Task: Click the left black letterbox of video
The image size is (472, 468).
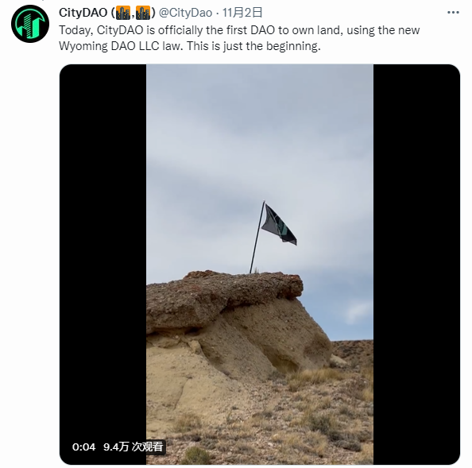Action: pos(103,265)
